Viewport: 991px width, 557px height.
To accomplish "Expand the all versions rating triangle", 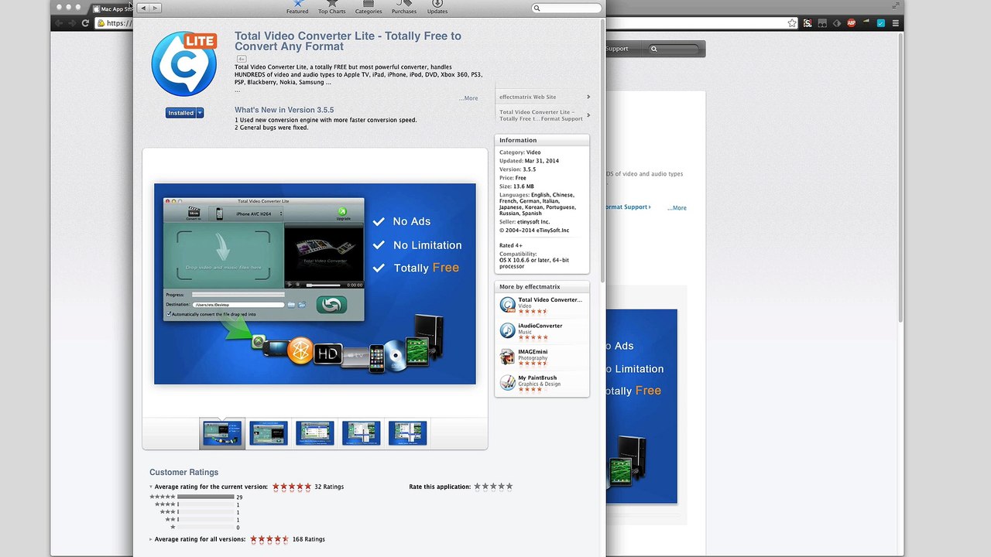I will tap(151, 539).
